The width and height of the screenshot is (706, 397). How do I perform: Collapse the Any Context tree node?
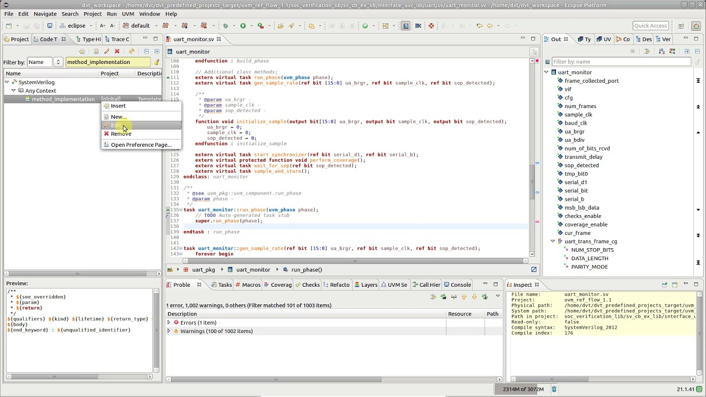(13, 90)
